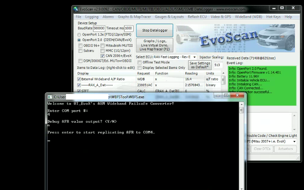
Task: Click the a/f ratio units cell
Action: pyautogui.click(x=212, y=79)
